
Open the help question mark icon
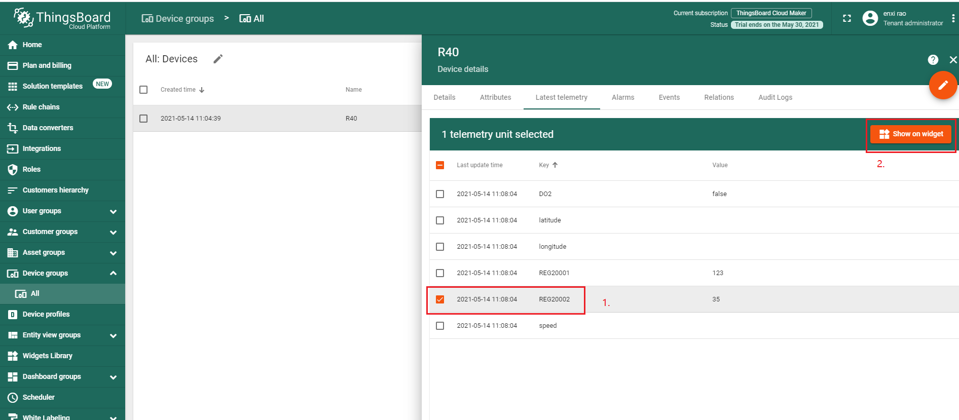[x=933, y=60]
